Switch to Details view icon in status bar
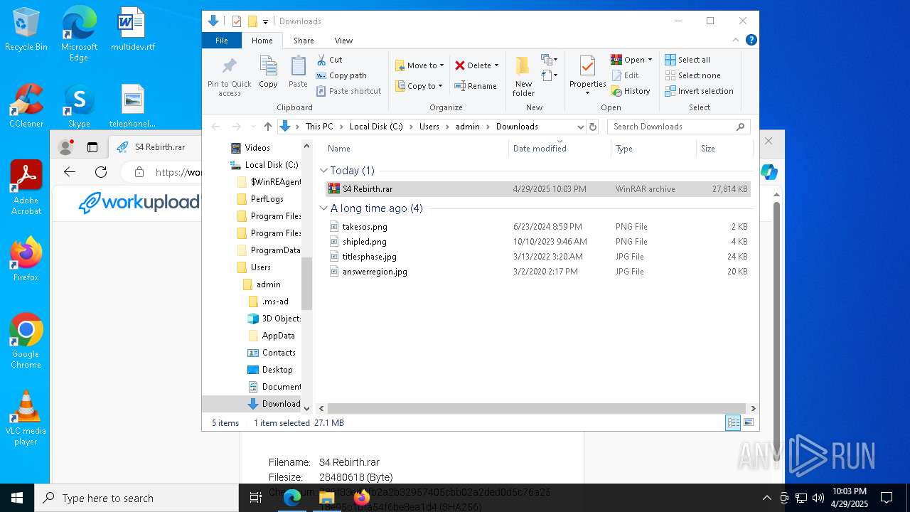910x512 pixels. (733, 423)
